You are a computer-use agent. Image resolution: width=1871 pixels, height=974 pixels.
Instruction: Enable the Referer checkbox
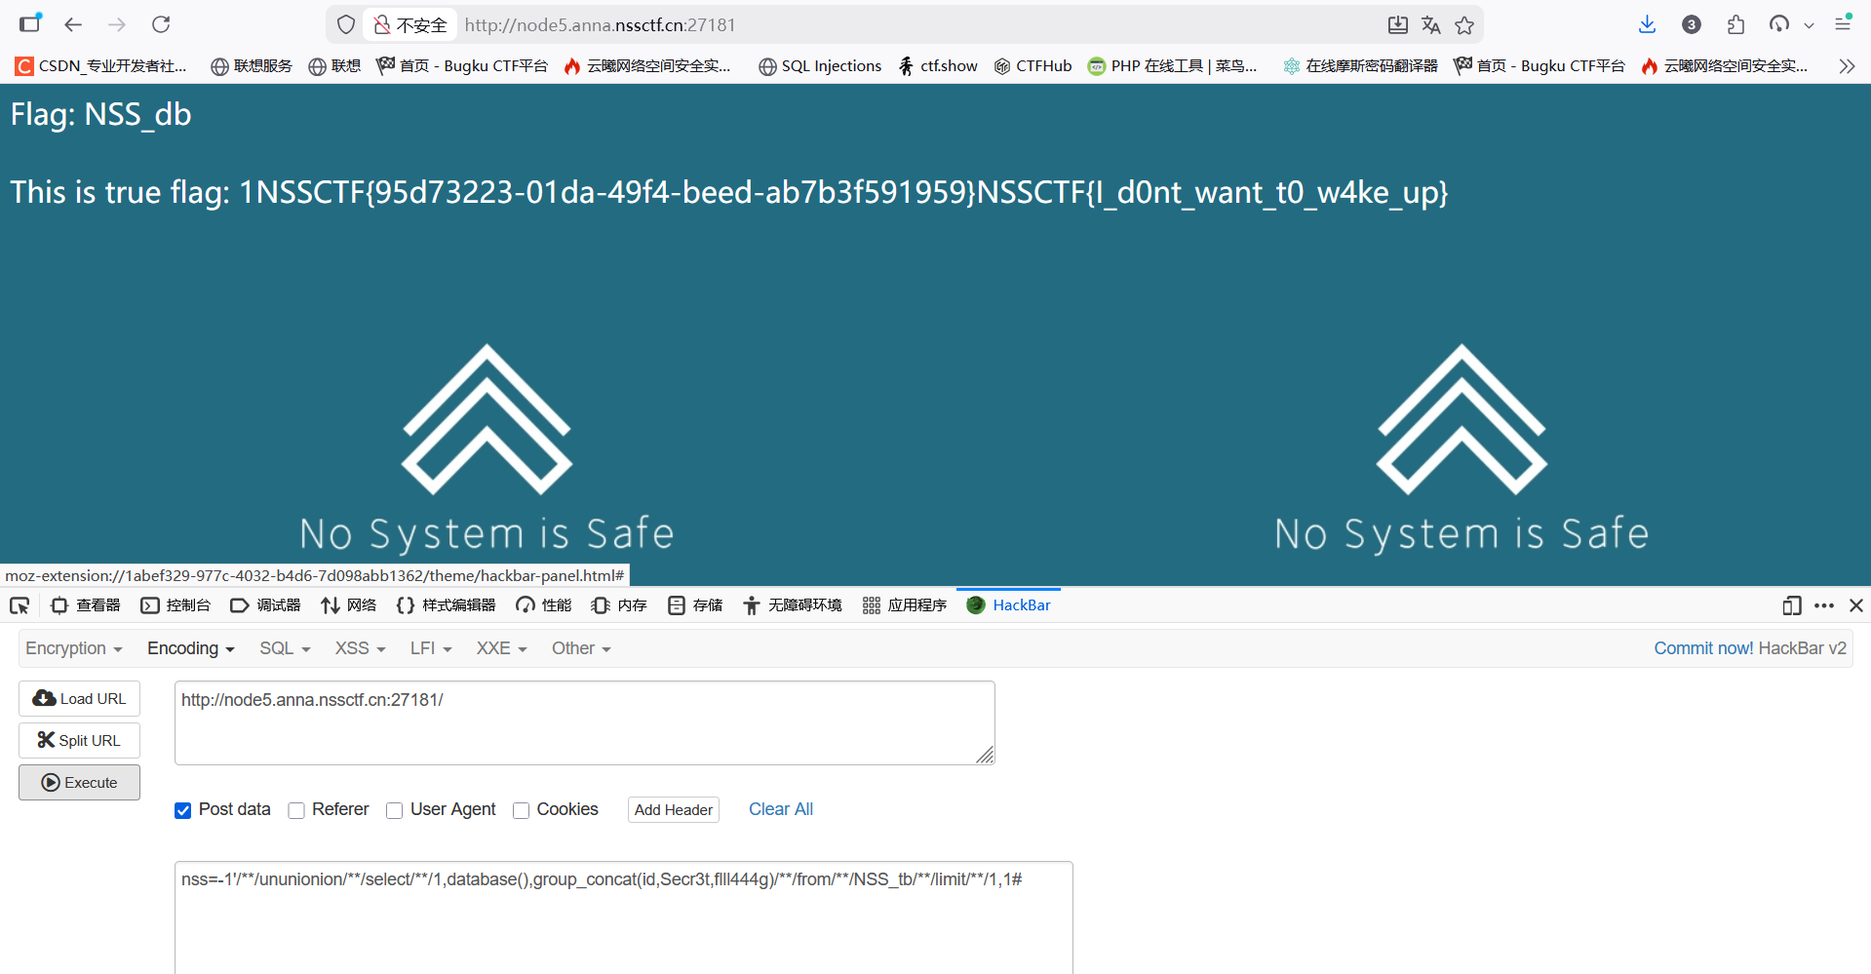tap(296, 811)
